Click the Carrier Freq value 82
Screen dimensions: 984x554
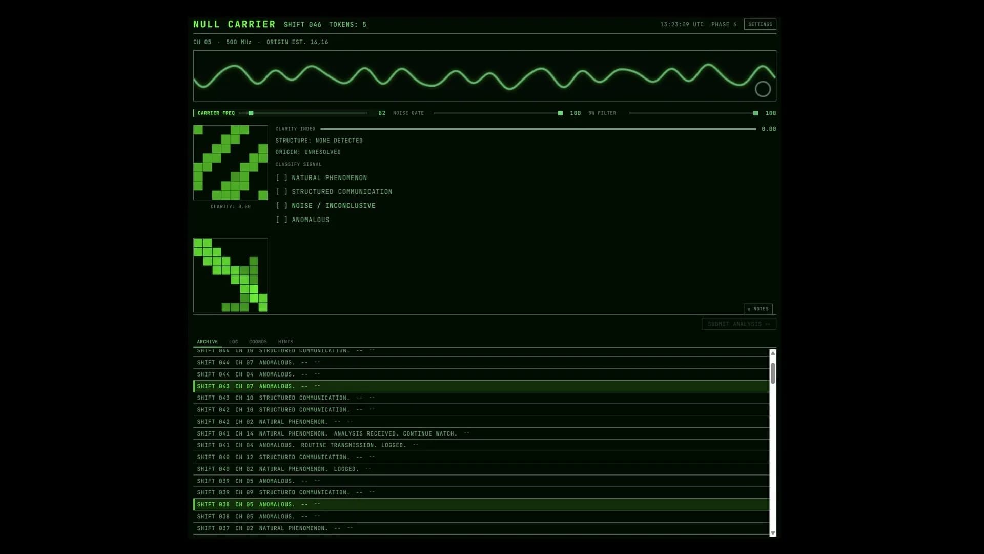pyautogui.click(x=382, y=113)
